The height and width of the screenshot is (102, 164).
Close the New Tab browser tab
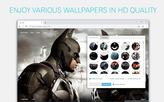coord(42,23)
